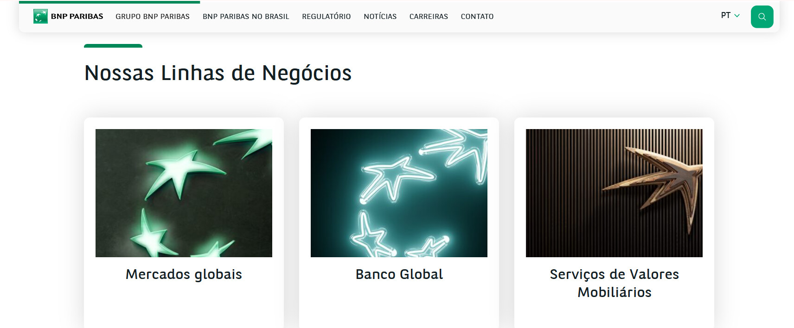Click the Mercados globais card title
The width and height of the screenshot is (794, 328).
(x=184, y=274)
